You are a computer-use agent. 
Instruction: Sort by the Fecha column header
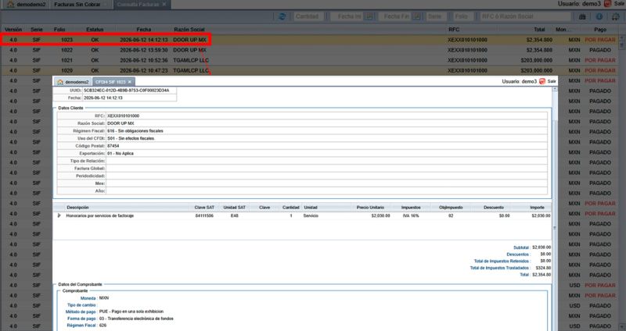pos(144,30)
